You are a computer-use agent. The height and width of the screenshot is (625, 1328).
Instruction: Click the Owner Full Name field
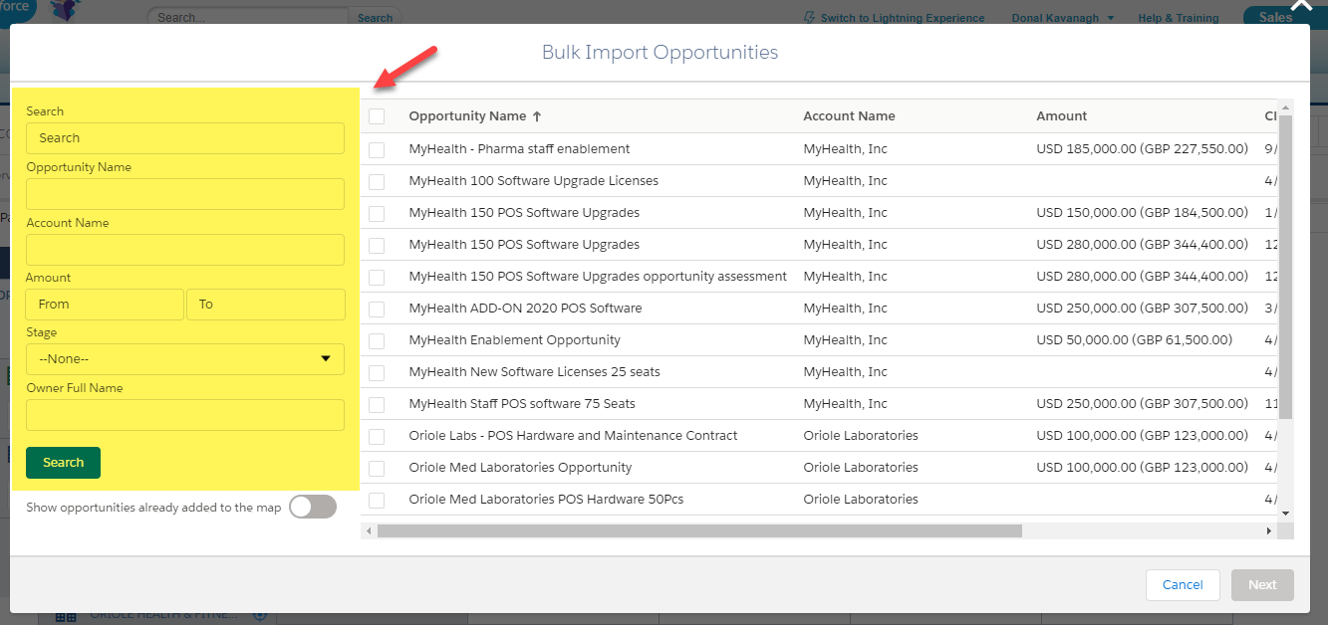185,415
